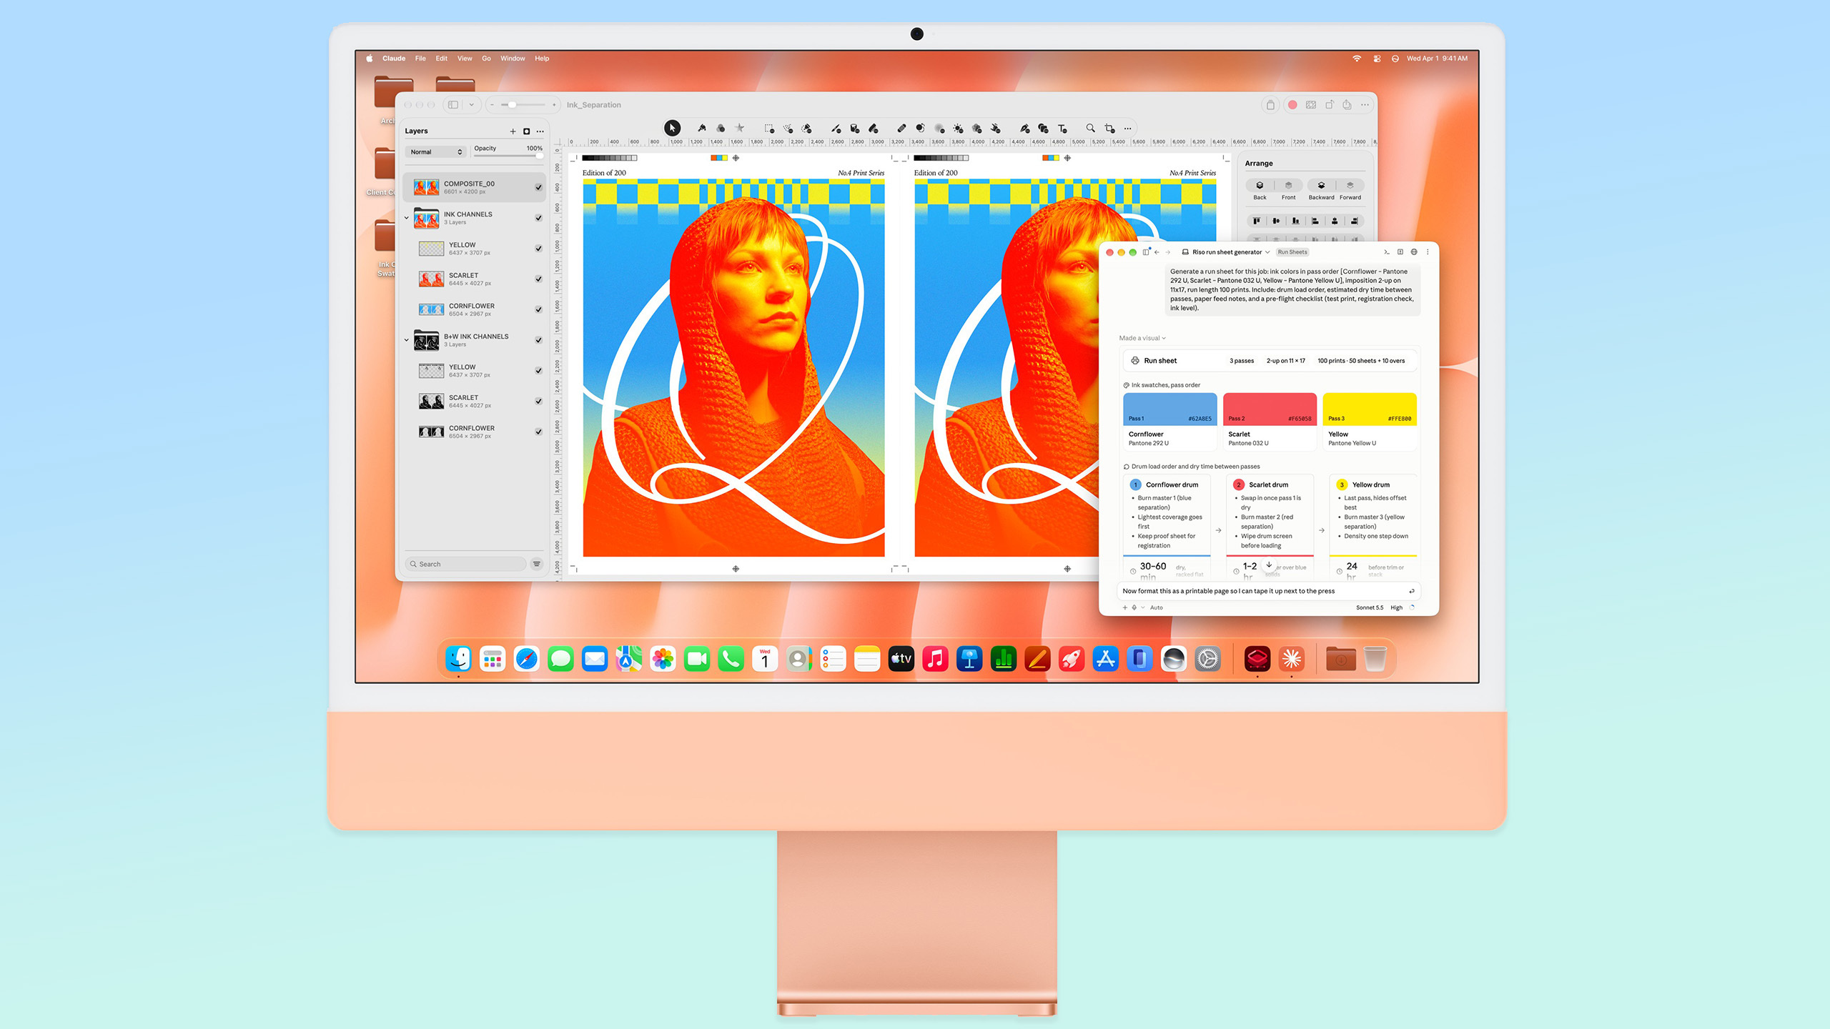Click the Forward arrange icon
Viewport: 1830px width, 1029px height.
(x=1350, y=186)
